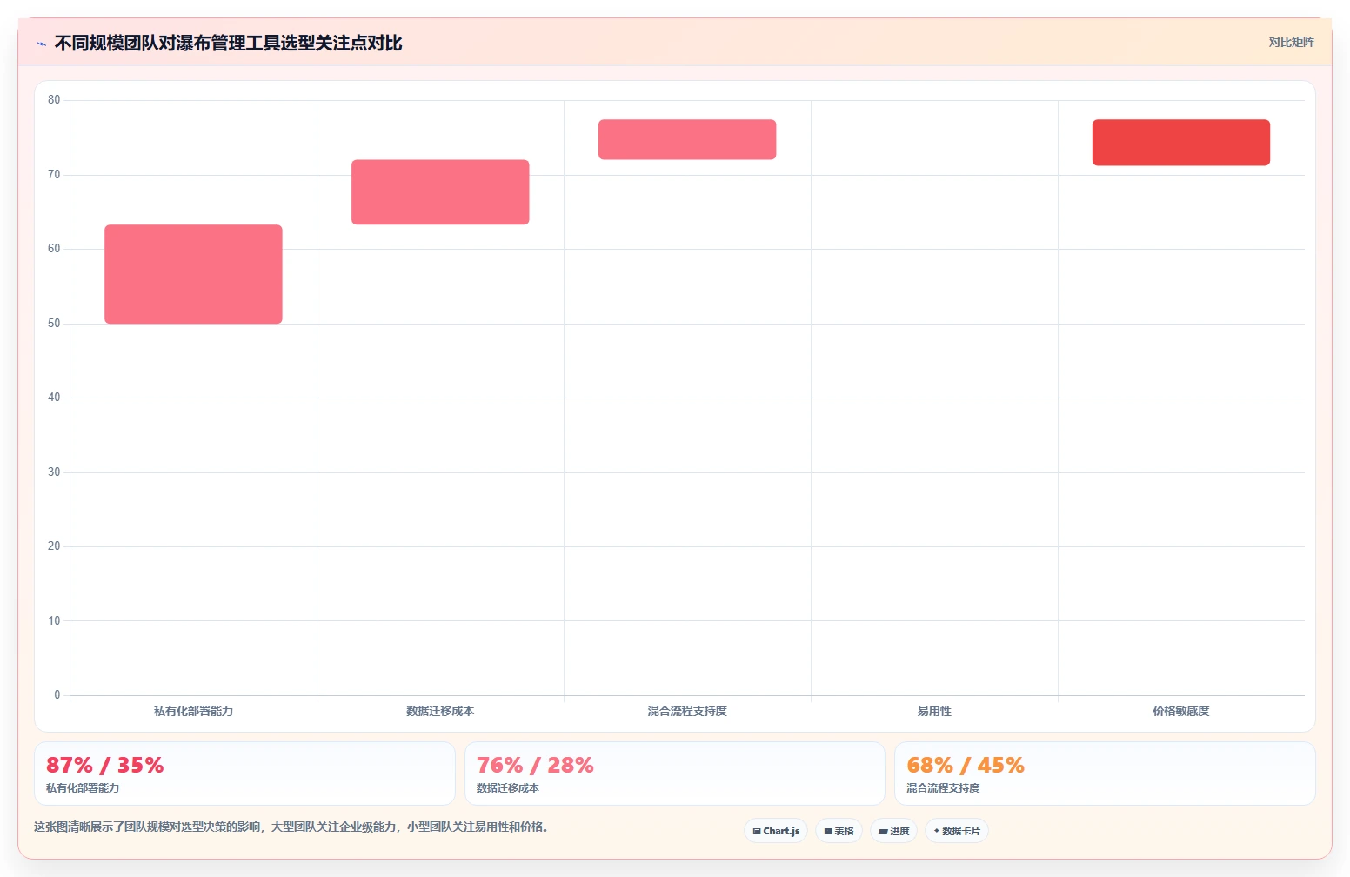Click the 混合流程支持度 x-axis label
1350x877 pixels.
(x=687, y=711)
